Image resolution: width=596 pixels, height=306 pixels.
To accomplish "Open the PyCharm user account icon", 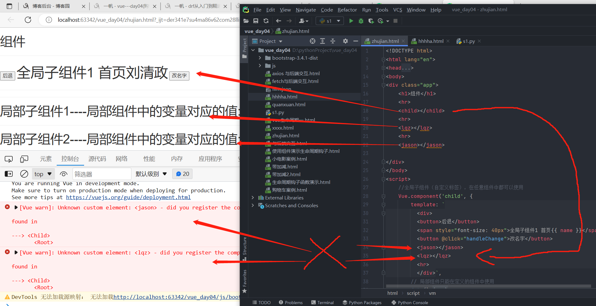I will (x=303, y=21).
